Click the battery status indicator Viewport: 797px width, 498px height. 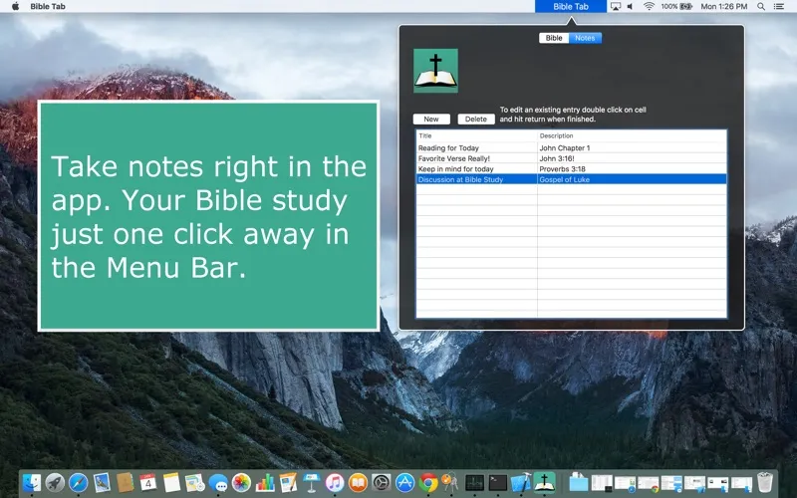[x=676, y=7]
